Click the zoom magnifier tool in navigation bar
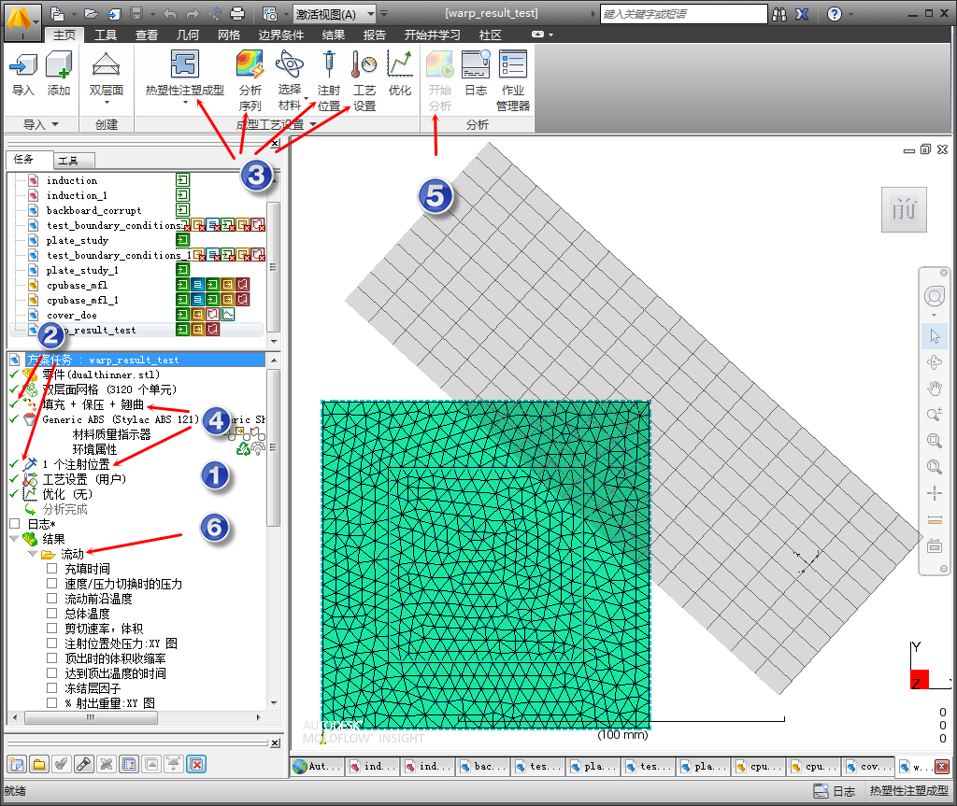 point(935,415)
